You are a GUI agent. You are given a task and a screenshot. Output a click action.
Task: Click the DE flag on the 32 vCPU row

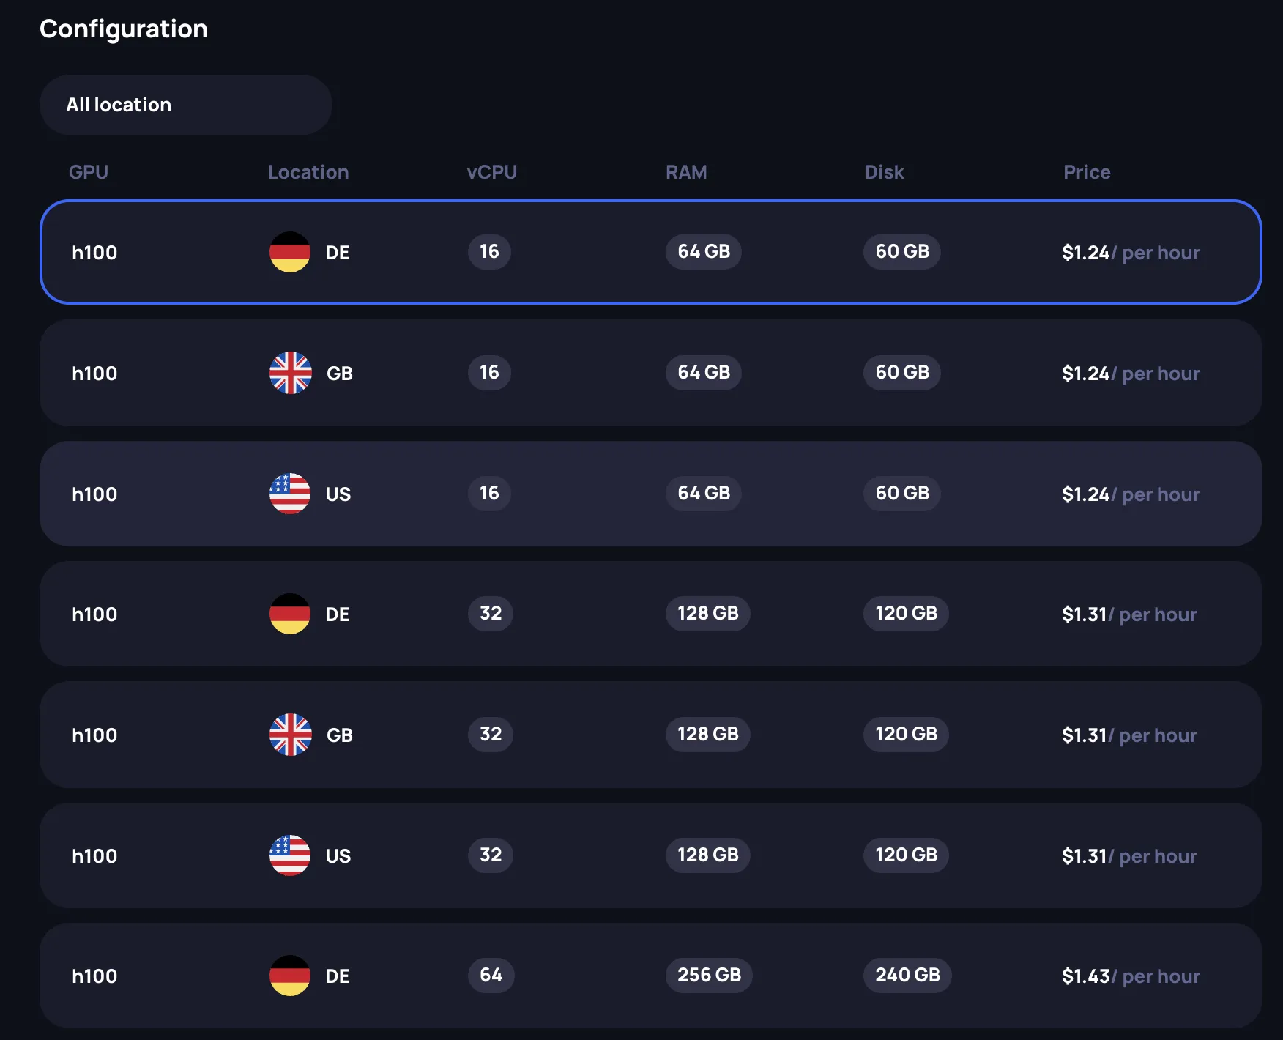290,614
